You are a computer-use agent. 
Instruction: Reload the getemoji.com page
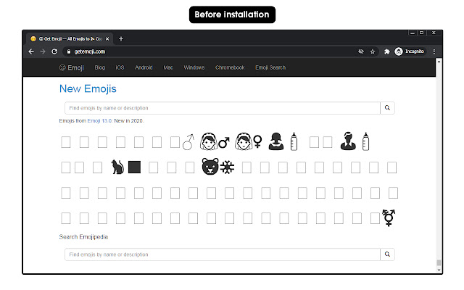(x=54, y=51)
